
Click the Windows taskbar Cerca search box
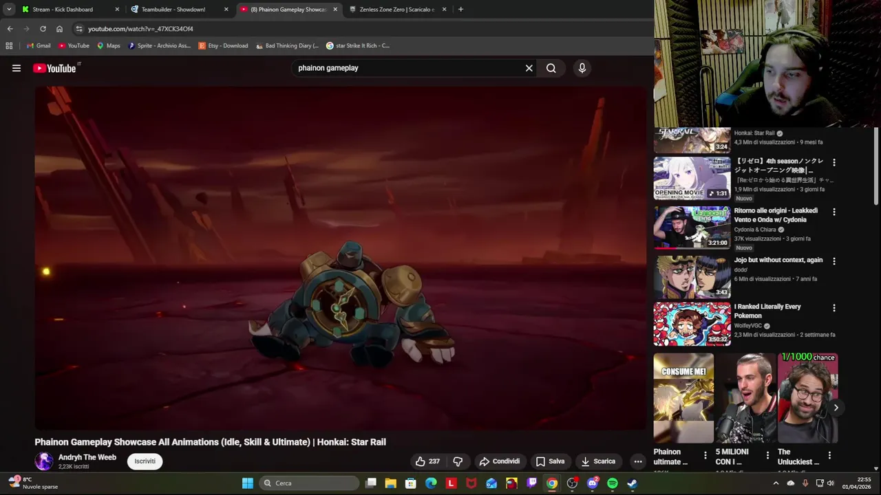tap(309, 483)
